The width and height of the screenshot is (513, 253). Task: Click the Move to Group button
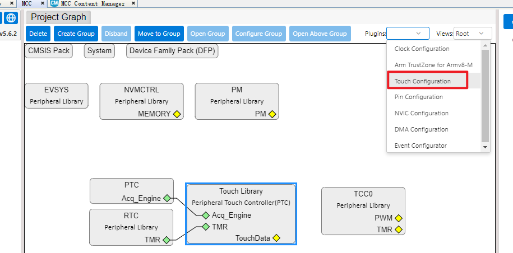159,34
